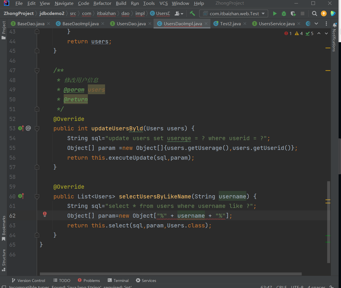Click the method name selectUsersByLikeName
Screen dimensions: 341x288
point(155,196)
